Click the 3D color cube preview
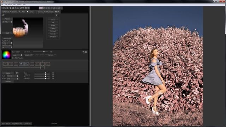Image resolution: width=226 pixels, height=127 pixels. click(x=28, y=32)
